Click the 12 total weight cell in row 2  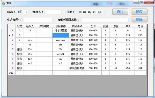click(116, 35)
